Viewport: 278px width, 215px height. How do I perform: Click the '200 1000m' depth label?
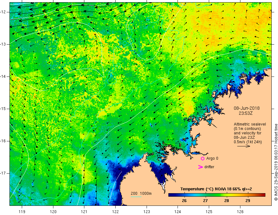pyautogui.click(x=141, y=193)
